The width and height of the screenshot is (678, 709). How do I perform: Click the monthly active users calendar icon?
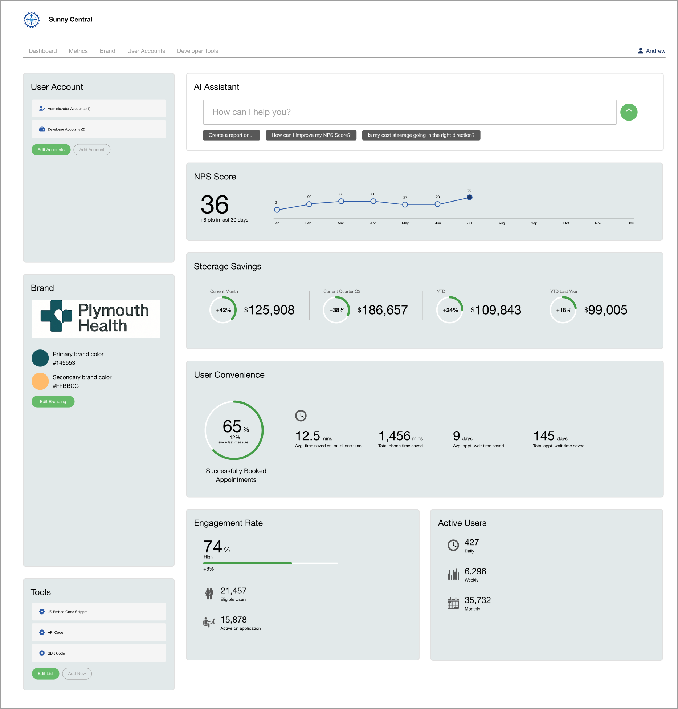coord(453,603)
